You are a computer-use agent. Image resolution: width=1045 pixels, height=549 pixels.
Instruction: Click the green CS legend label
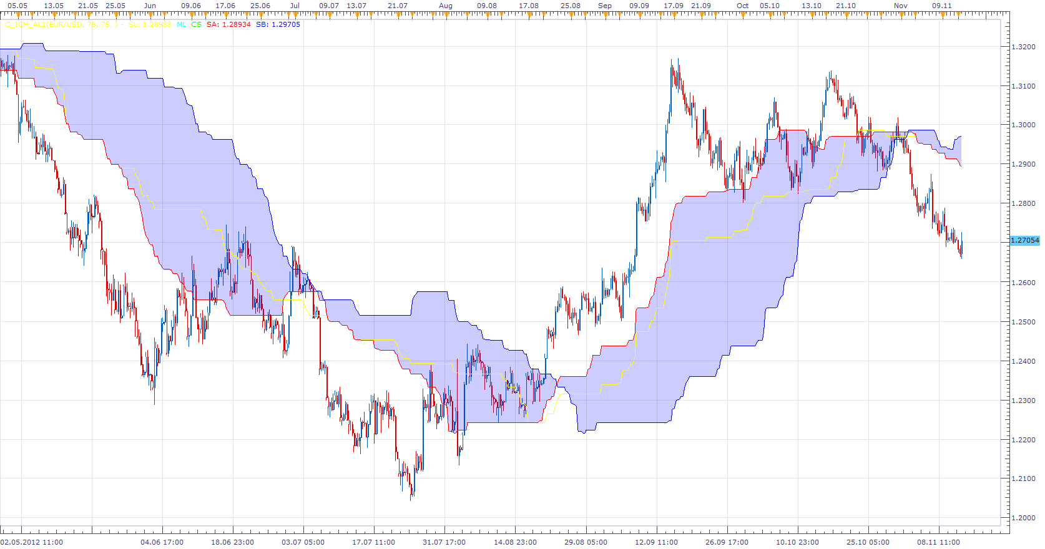click(x=197, y=24)
